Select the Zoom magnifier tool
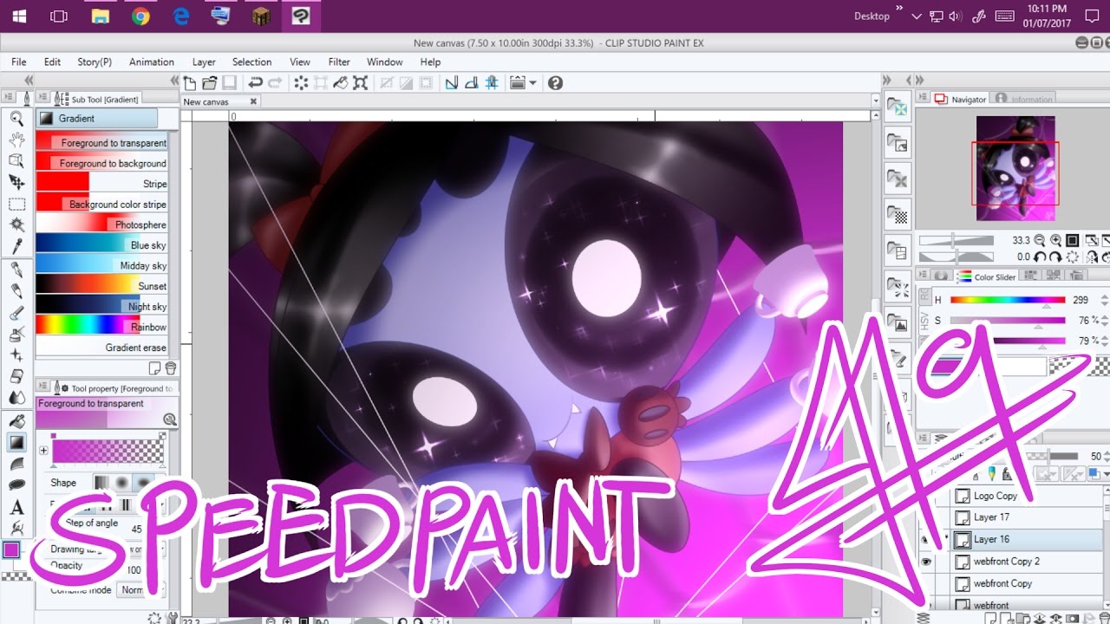 [x=16, y=119]
